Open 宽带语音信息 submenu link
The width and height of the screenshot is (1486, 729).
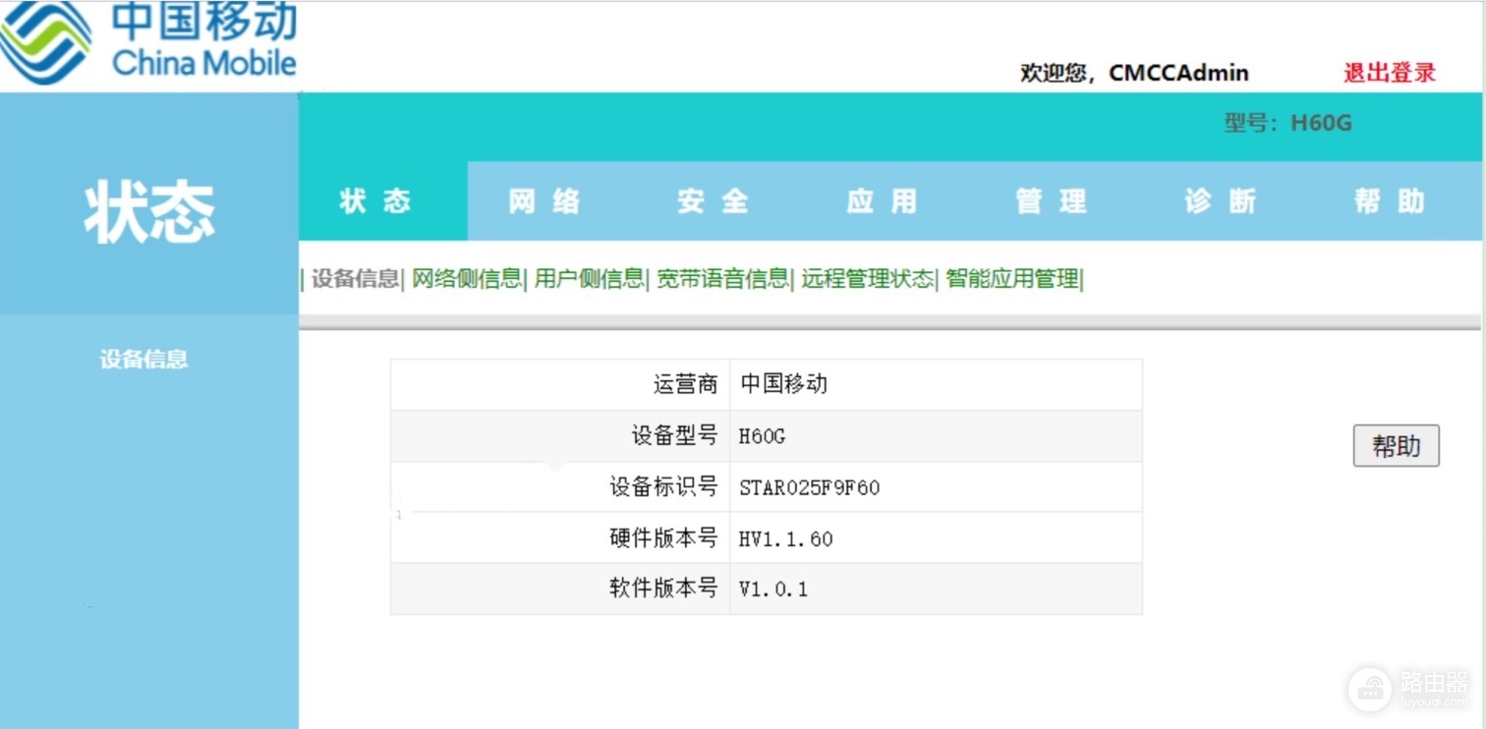722,279
